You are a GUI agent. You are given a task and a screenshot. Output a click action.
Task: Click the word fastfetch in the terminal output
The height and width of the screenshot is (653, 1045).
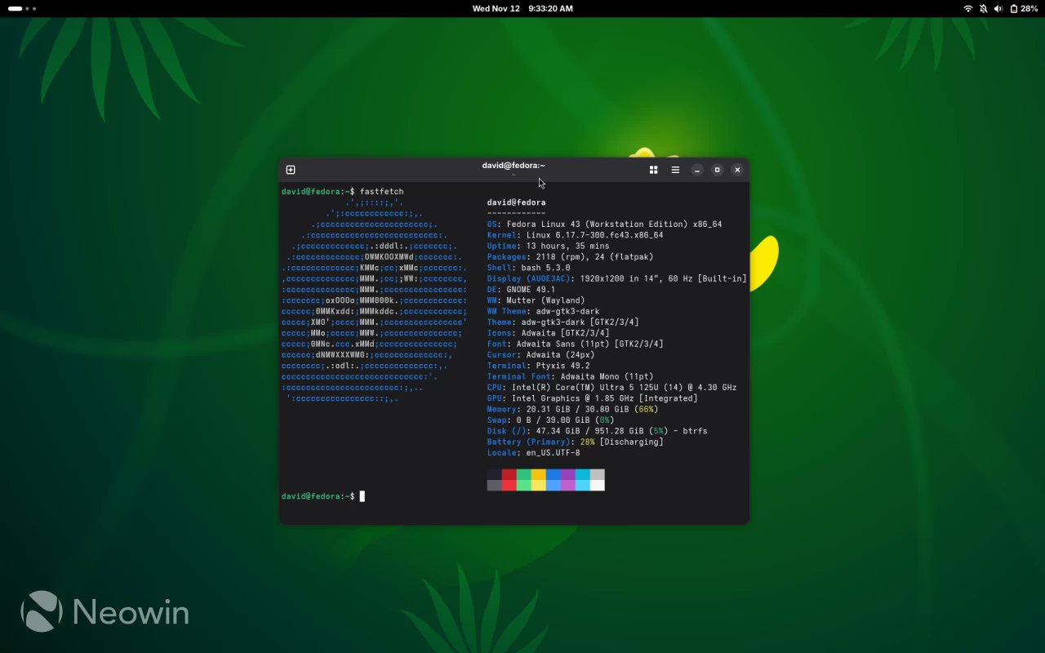tap(385, 191)
